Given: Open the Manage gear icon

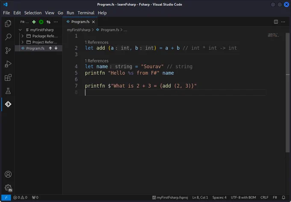Looking at the screenshot, I should [x=8, y=188].
